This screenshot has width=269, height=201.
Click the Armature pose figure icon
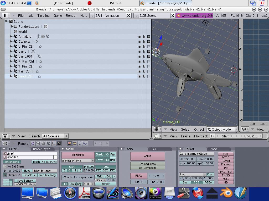pyautogui.click(x=38, y=37)
